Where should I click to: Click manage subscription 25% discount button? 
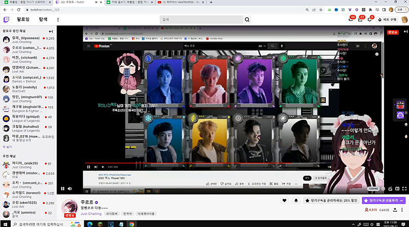(331, 200)
